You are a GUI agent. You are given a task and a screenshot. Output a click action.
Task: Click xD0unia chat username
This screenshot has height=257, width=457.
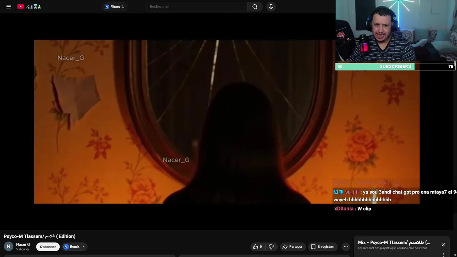pyautogui.click(x=344, y=208)
